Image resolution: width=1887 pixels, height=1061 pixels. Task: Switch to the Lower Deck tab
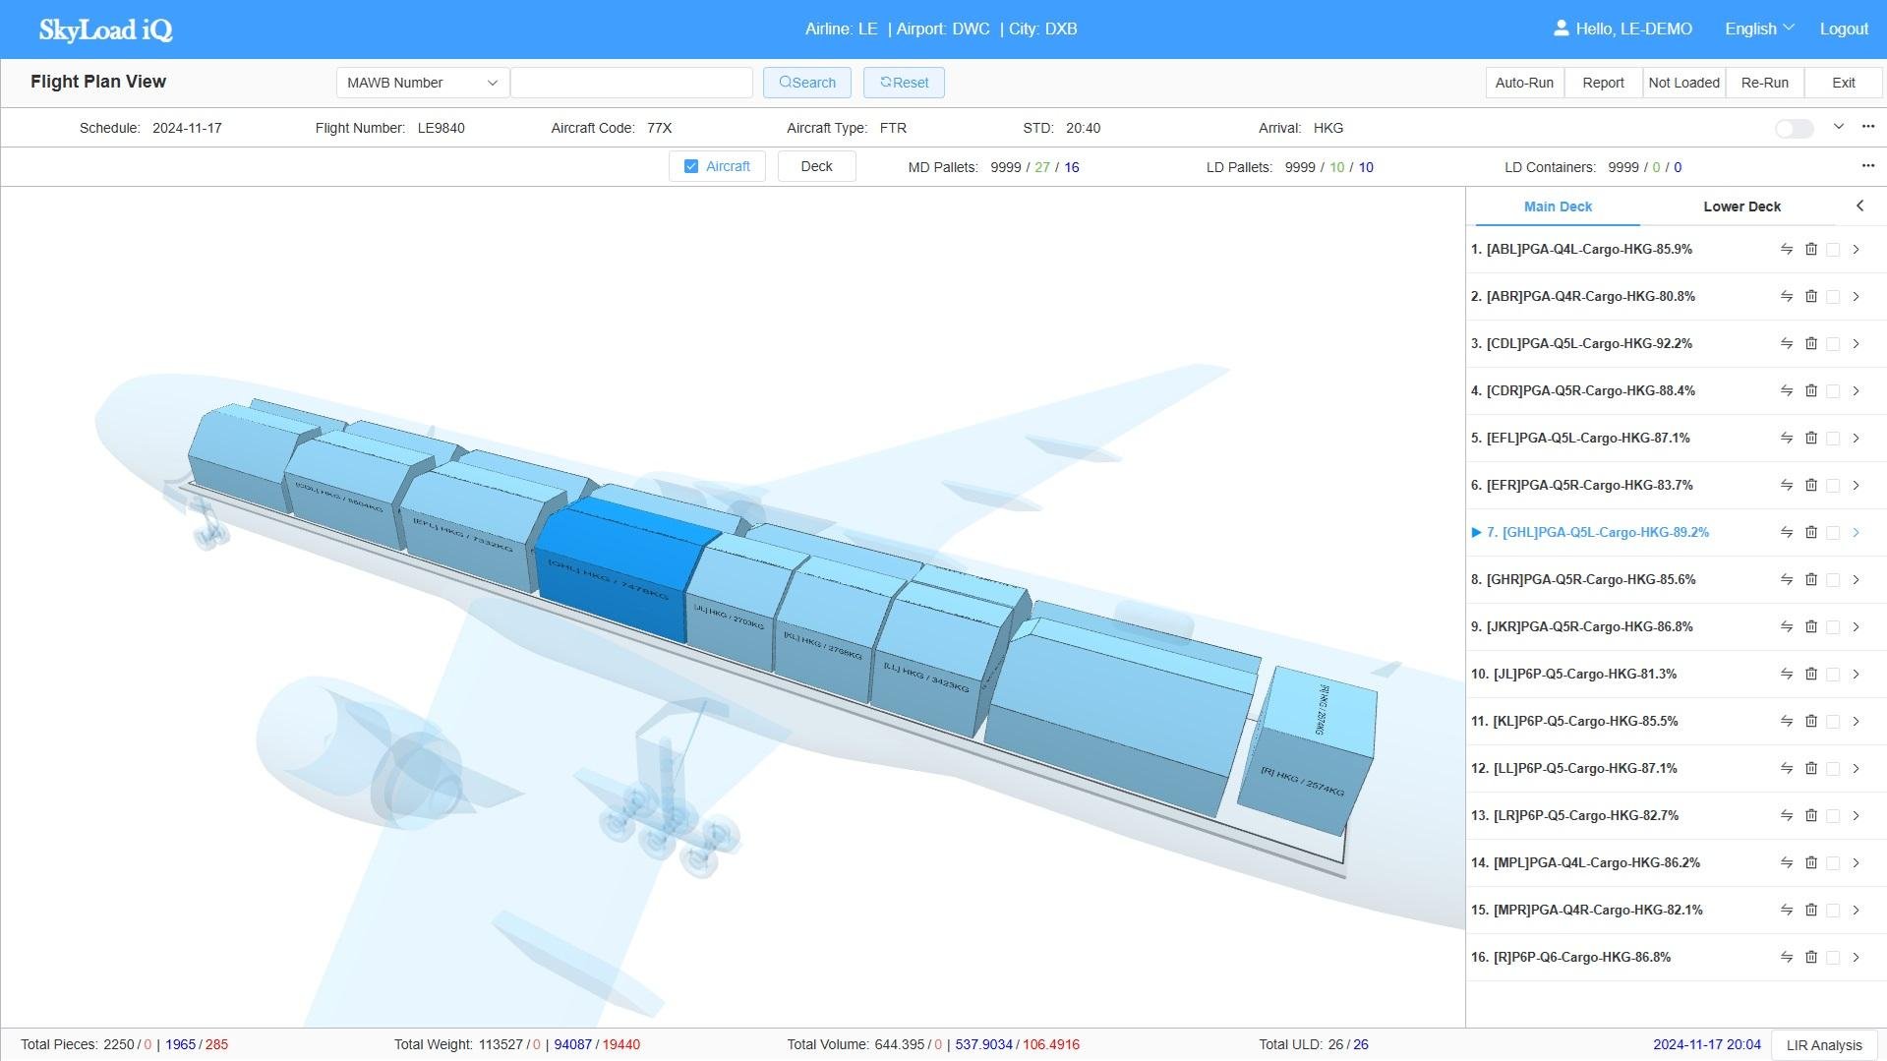[x=1741, y=206]
